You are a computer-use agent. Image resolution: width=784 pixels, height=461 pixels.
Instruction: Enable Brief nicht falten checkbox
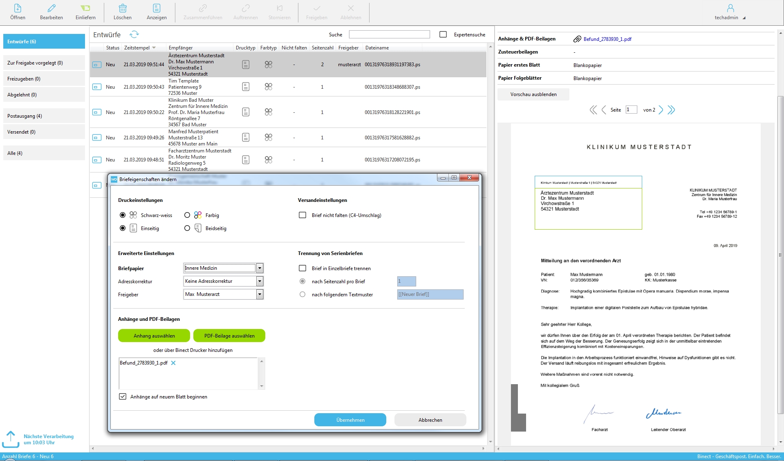tap(302, 215)
